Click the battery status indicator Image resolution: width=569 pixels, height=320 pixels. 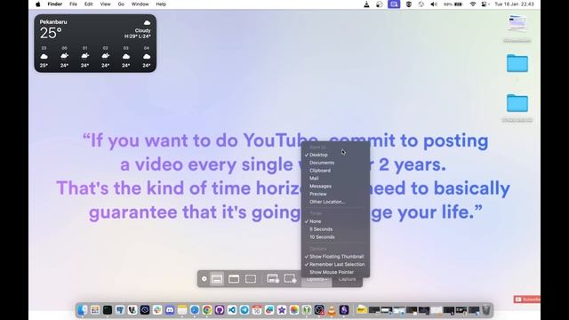coord(453,4)
